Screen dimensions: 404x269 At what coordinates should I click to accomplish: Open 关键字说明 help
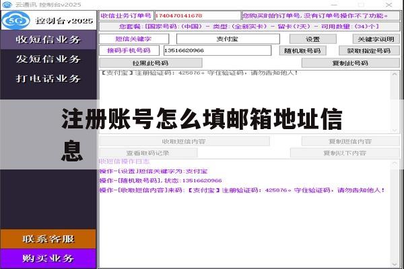point(376,39)
